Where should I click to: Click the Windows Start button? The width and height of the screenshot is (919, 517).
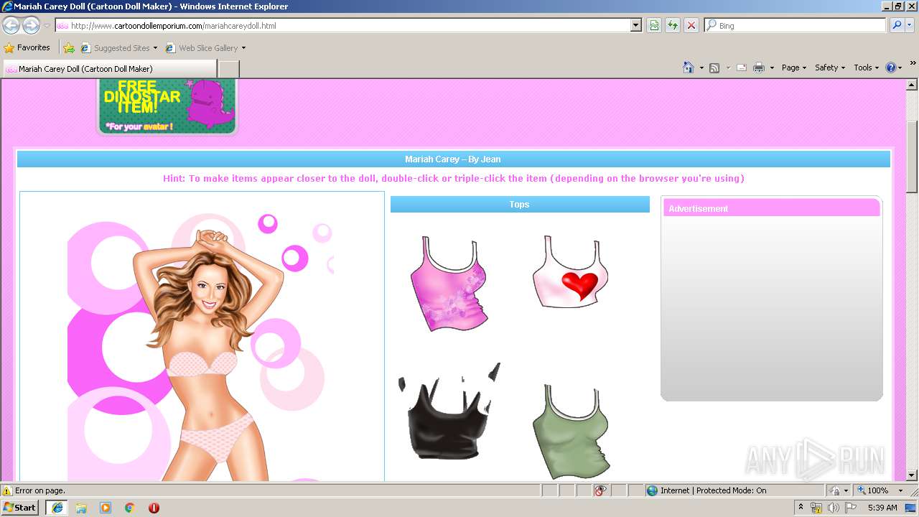pos(20,508)
